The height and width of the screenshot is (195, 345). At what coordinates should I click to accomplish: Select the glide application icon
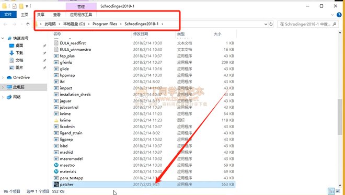[56, 68]
